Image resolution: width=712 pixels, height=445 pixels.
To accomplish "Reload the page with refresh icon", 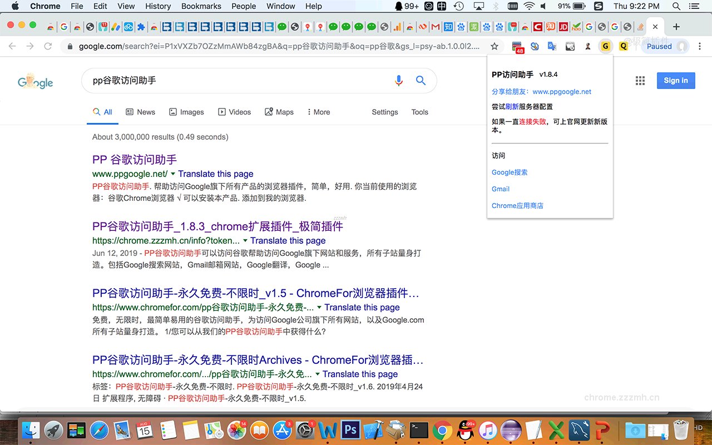I will [48, 46].
